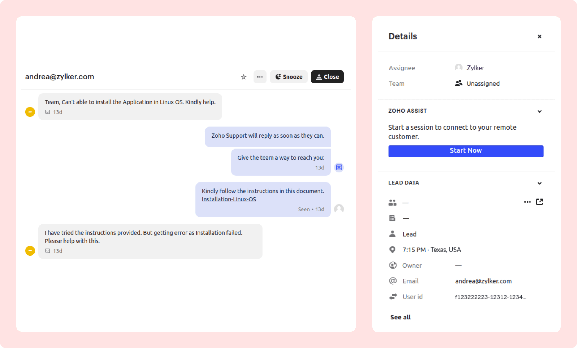This screenshot has height=348, width=577.
Task: Click the Owner icon in Lead Data
Action: point(393,265)
